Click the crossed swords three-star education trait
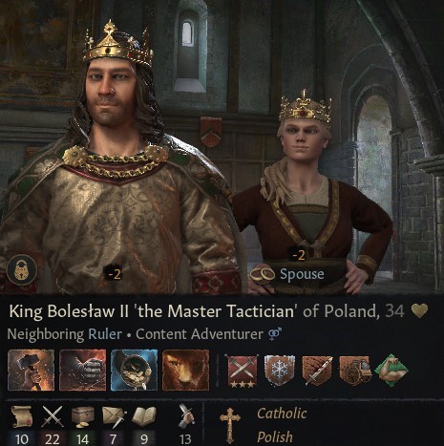444x446 pixels. coord(243,372)
